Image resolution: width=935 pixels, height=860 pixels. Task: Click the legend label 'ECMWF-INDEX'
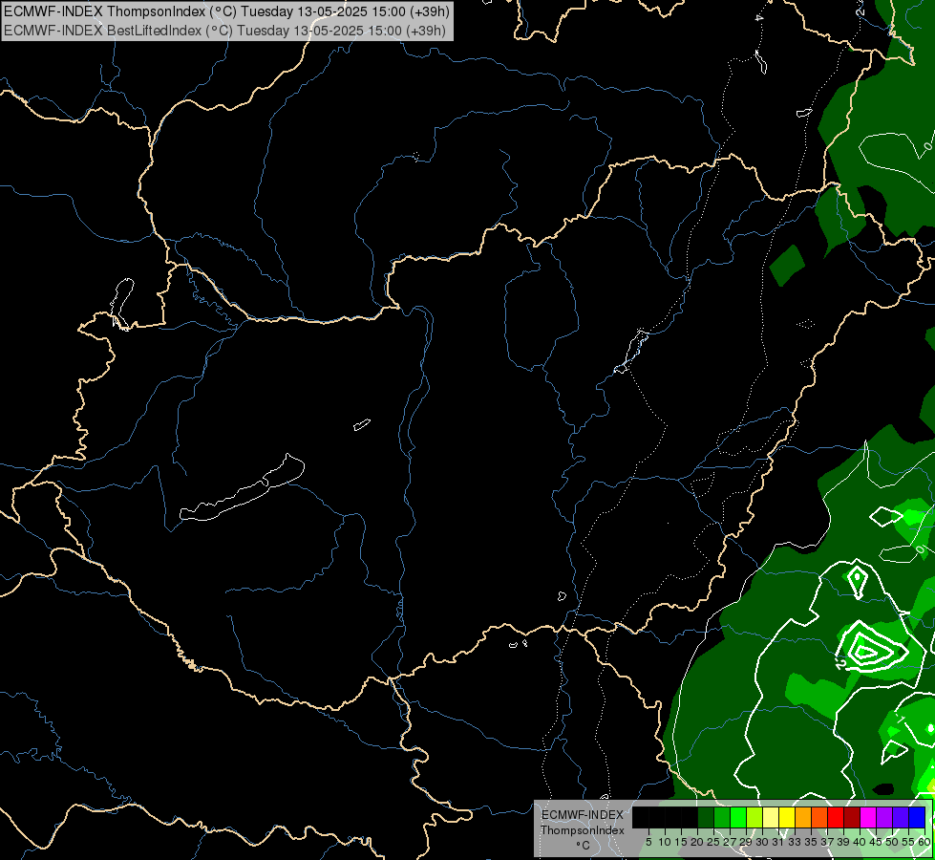pyautogui.click(x=583, y=815)
